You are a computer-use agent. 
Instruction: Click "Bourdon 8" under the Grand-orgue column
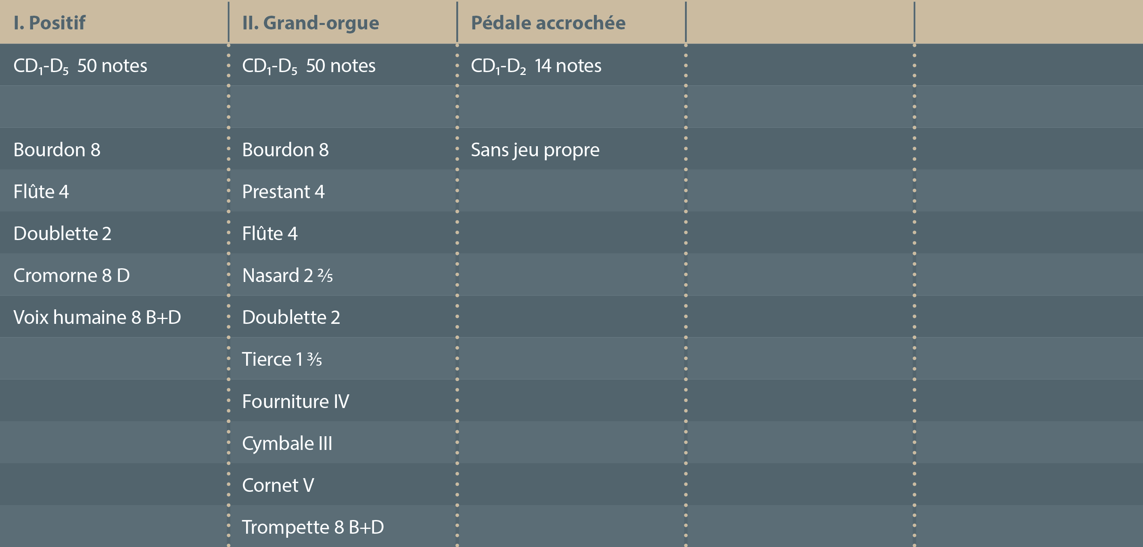pos(285,150)
